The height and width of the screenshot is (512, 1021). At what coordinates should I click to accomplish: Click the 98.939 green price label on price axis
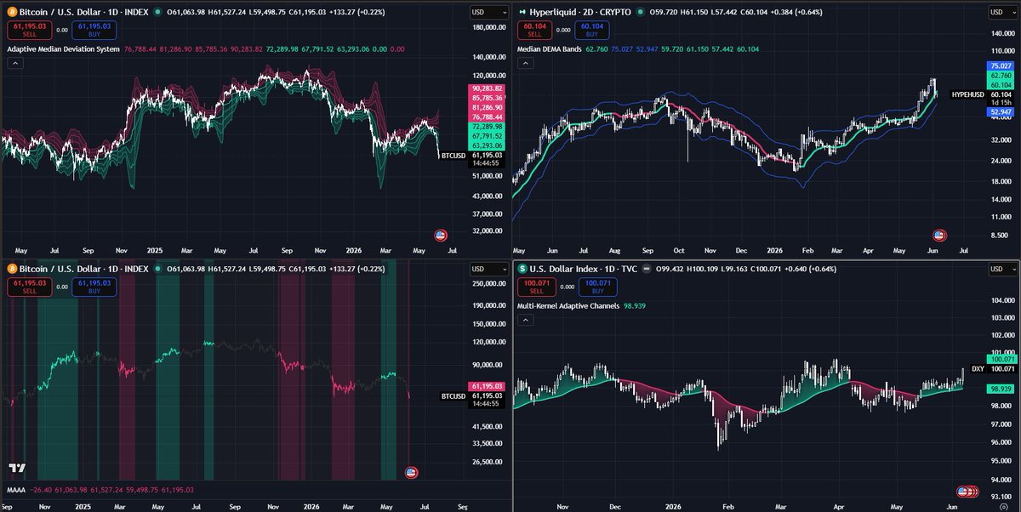(1001, 388)
